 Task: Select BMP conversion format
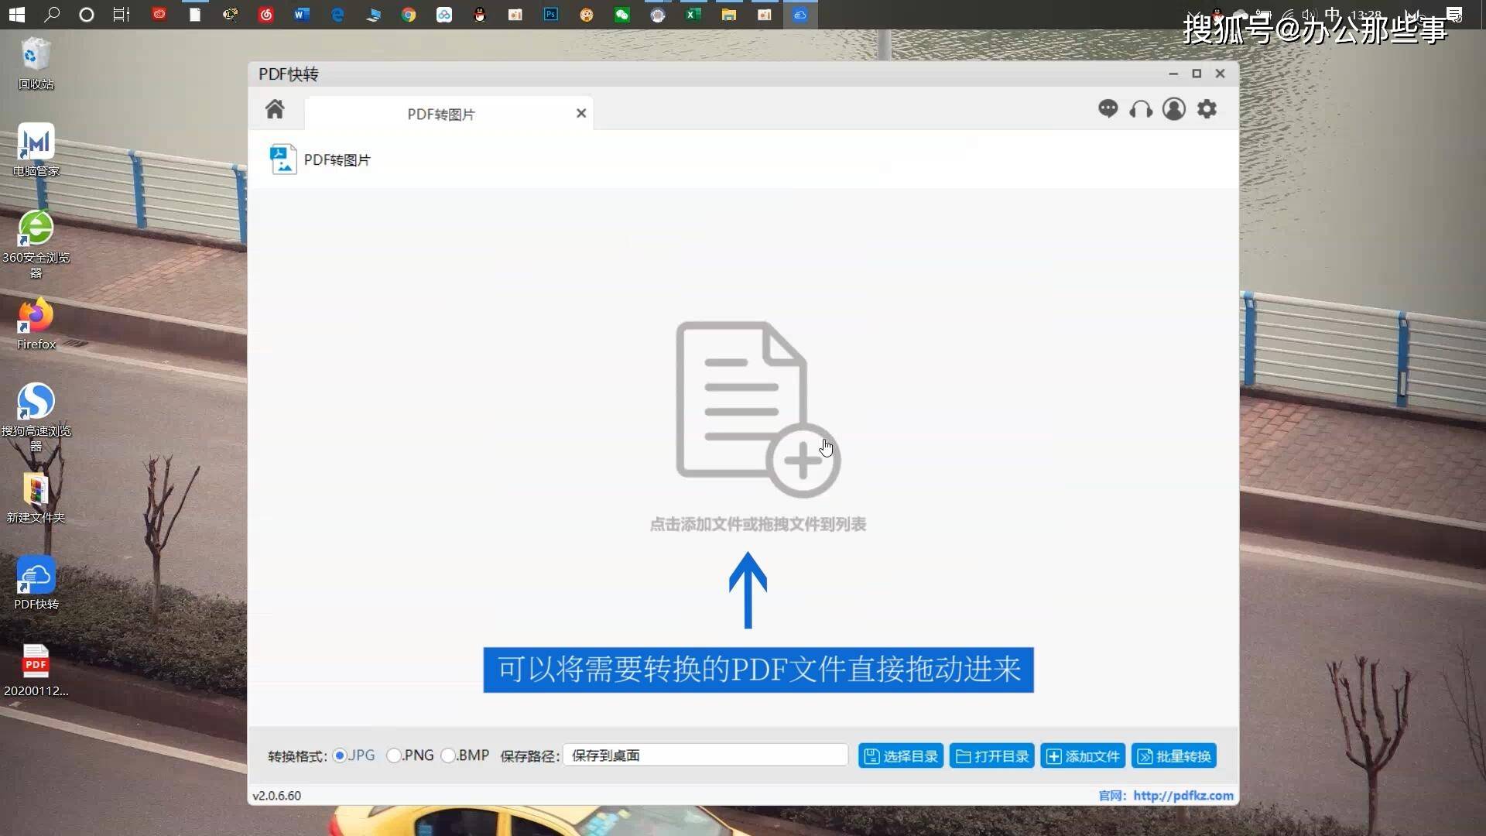click(x=448, y=755)
